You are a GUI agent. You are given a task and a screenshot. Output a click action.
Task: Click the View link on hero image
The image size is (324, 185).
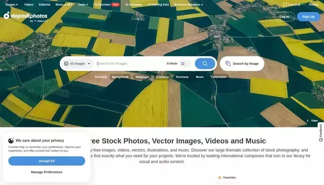(312, 121)
